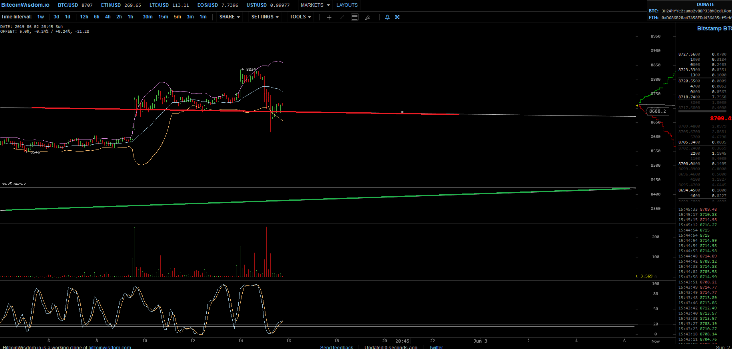Click the DATE 2019-06-02 info line
Viewport: 732px width, 349px height.
coord(32,26)
